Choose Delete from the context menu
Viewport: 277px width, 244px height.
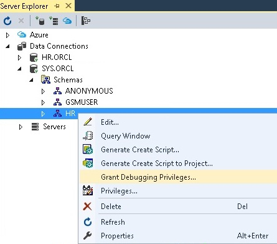tap(178, 207)
